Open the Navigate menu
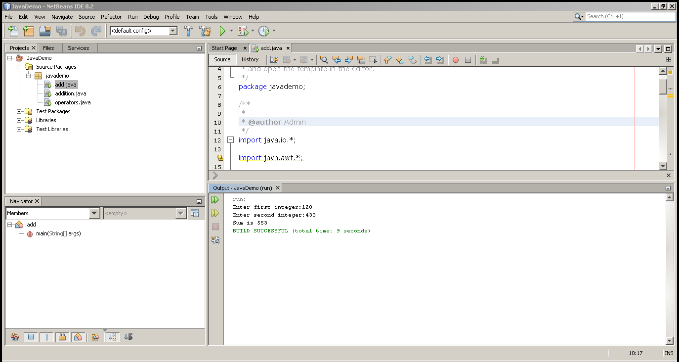 (x=62, y=17)
